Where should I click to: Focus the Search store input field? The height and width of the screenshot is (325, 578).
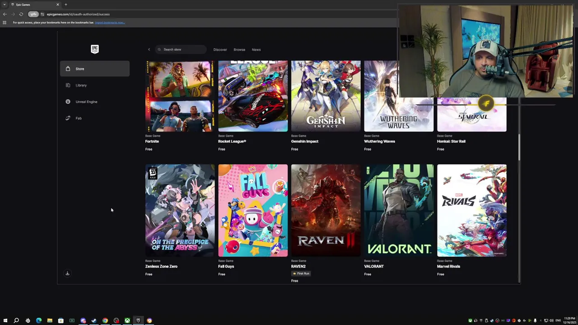181,50
